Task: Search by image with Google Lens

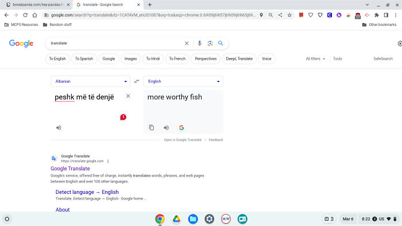Action: point(210,43)
